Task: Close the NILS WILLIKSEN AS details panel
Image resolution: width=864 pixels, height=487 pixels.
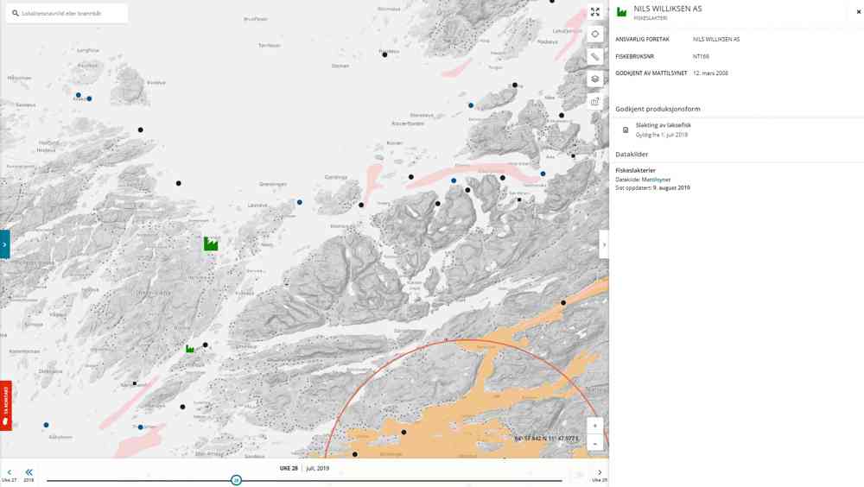Action: tap(858, 12)
